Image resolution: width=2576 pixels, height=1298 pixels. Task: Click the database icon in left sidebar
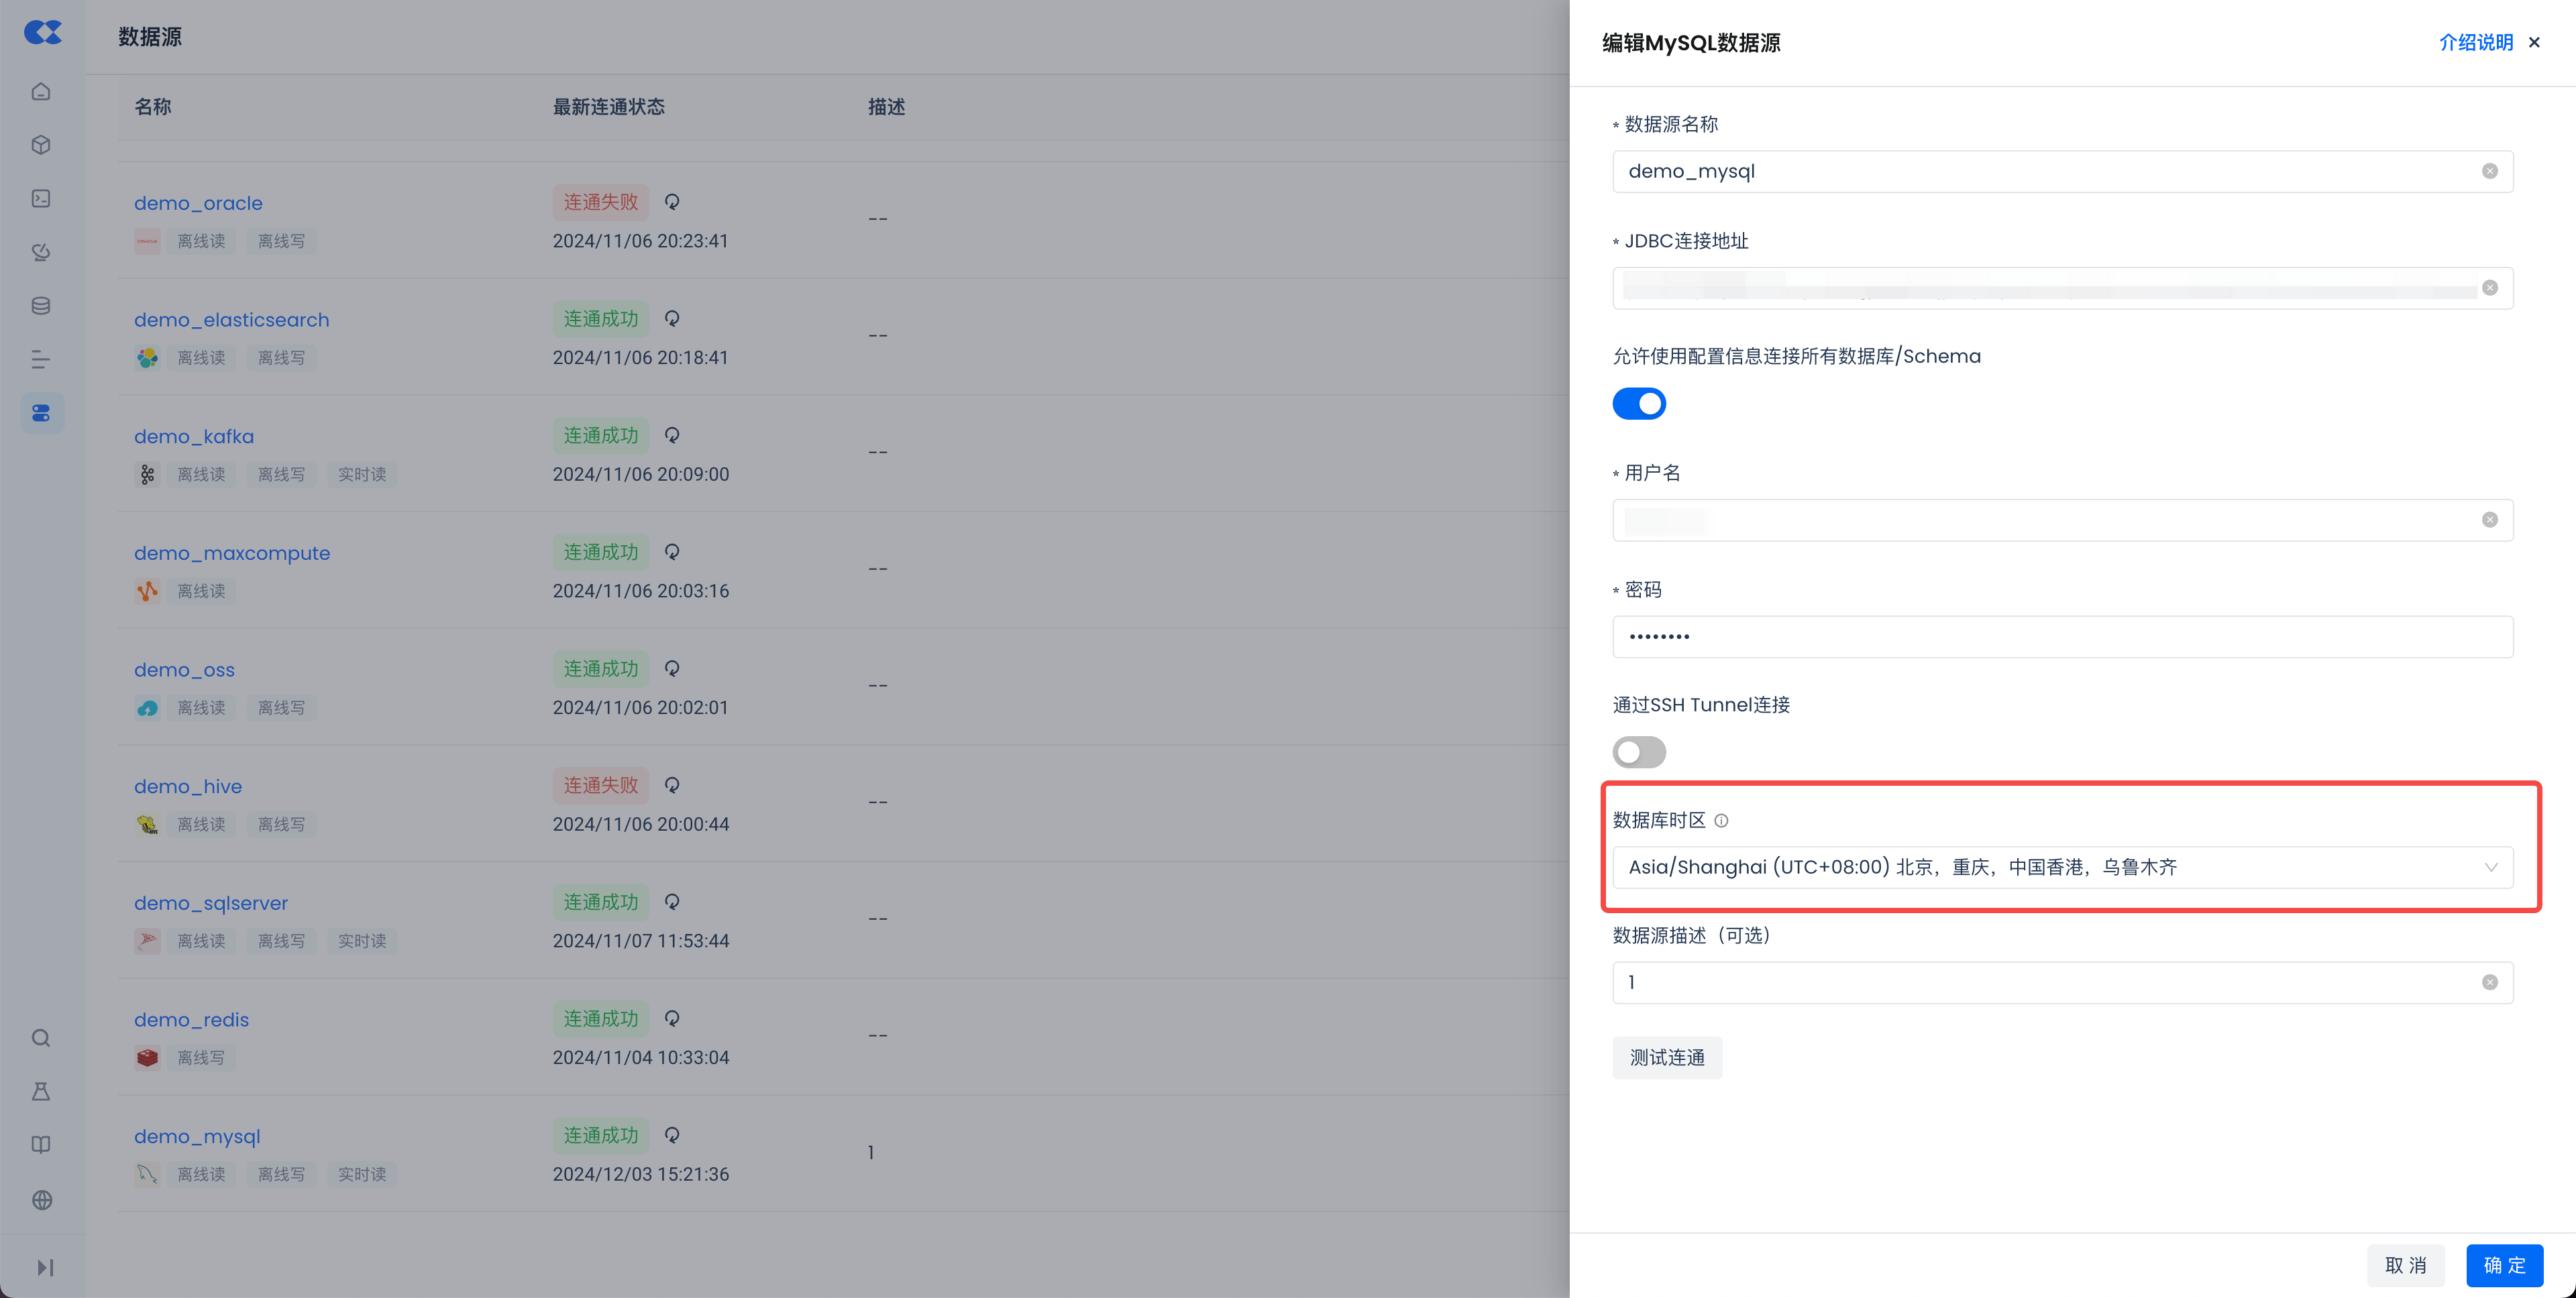click(x=41, y=306)
